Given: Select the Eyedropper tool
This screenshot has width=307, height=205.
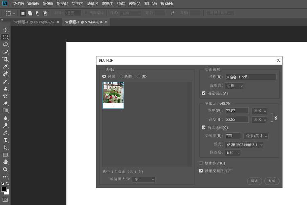Looking at the screenshot, I should coord(5,66).
